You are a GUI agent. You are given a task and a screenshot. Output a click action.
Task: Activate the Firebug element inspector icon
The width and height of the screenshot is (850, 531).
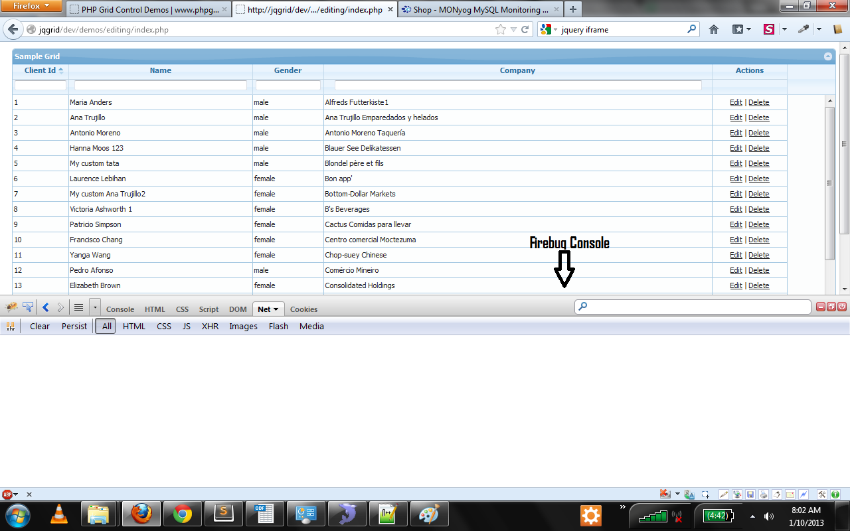coord(28,307)
